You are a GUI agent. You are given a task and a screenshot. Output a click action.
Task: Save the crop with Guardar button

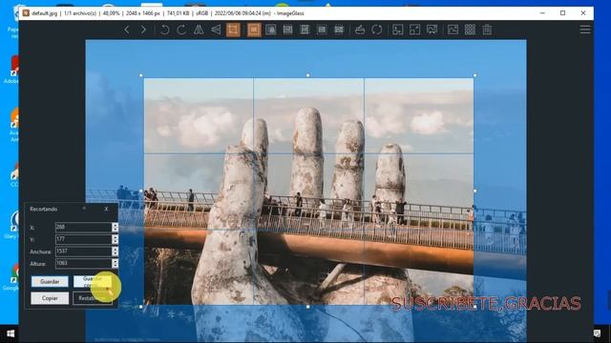(50, 282)
